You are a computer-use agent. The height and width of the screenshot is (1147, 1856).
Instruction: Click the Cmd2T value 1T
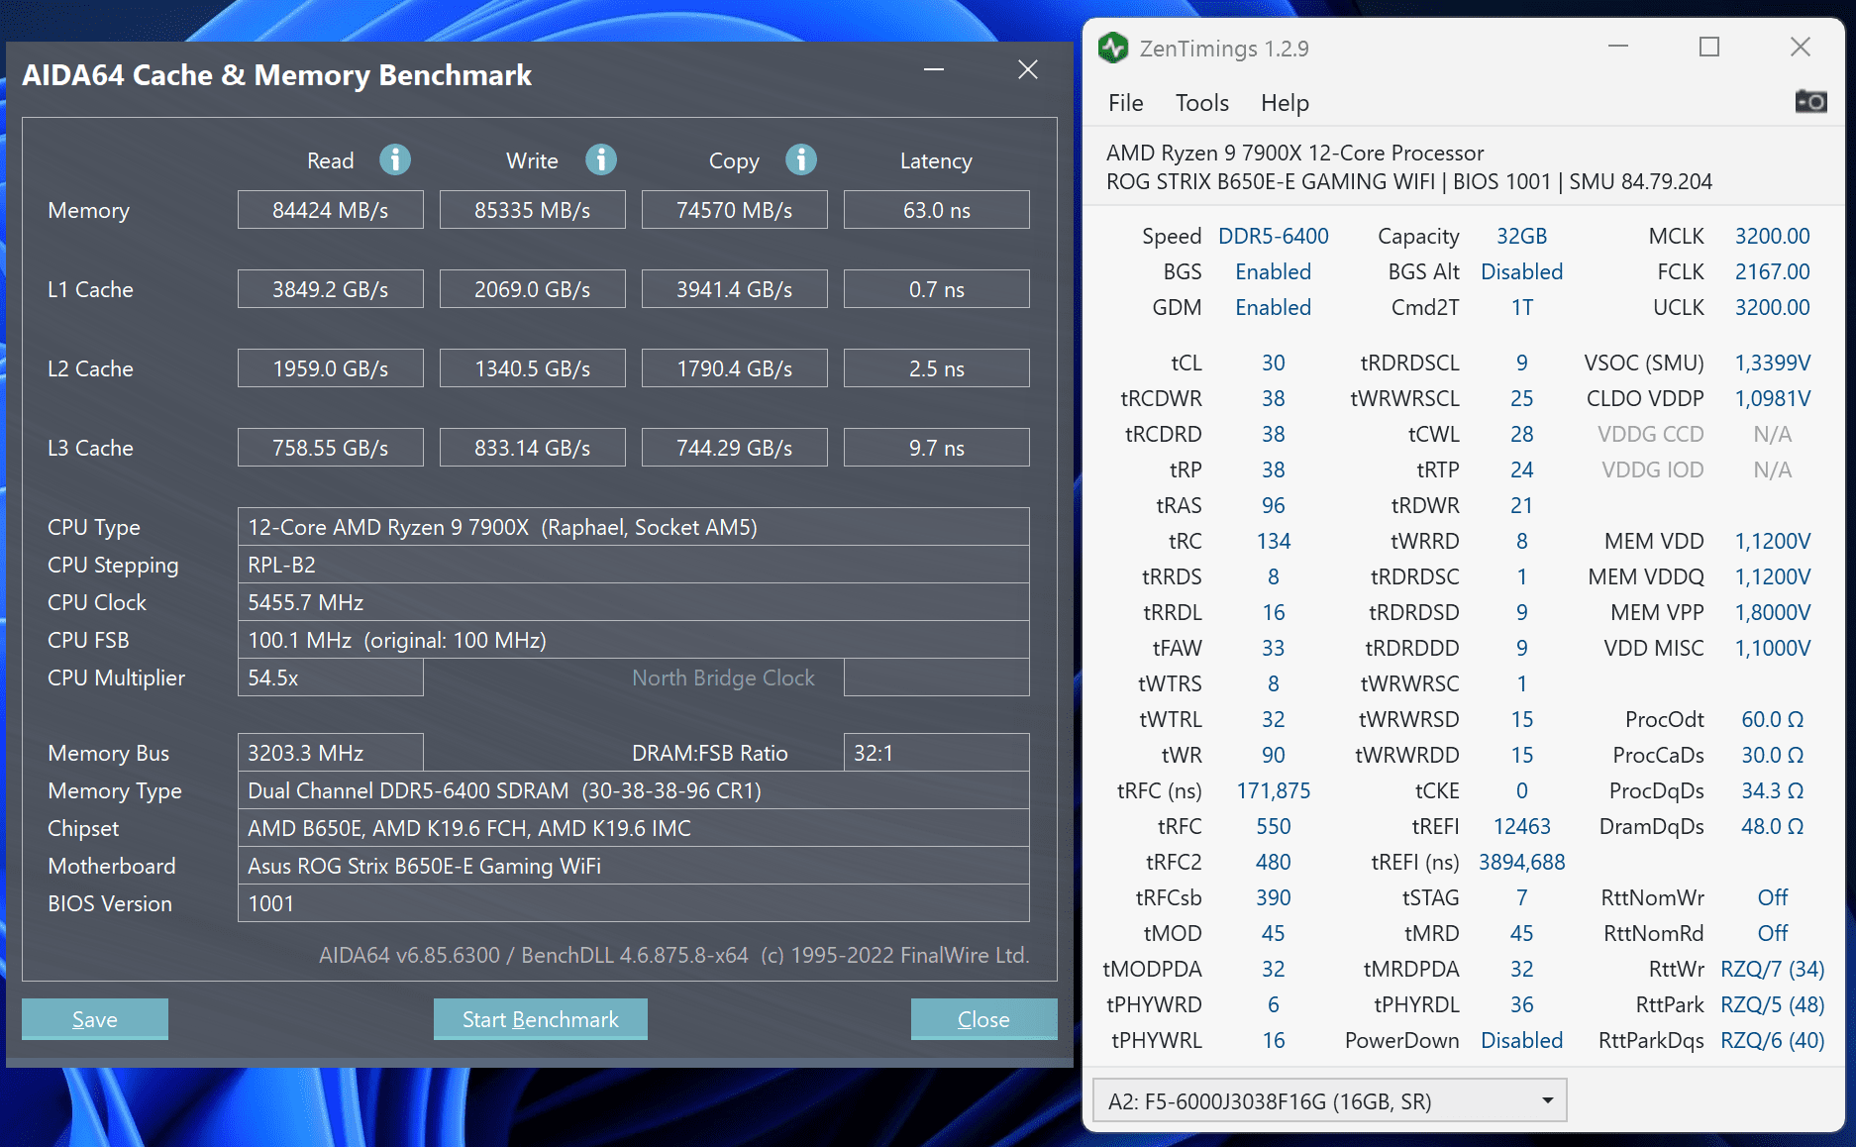point(1522,307)
